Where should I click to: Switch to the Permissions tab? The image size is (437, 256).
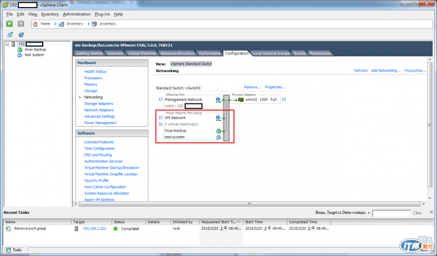tap(320, 53)
